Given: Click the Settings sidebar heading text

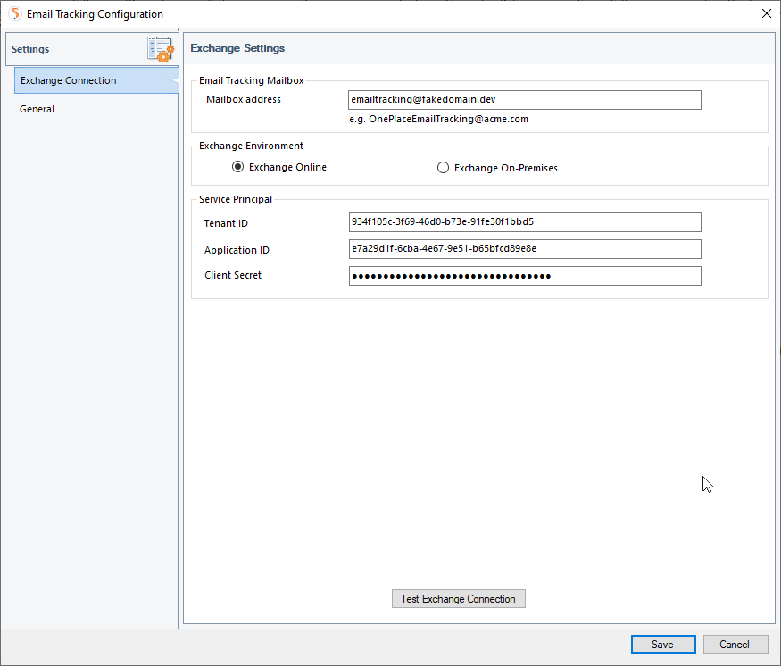Looking at the screenshot, I should click(x=30, y=49).
